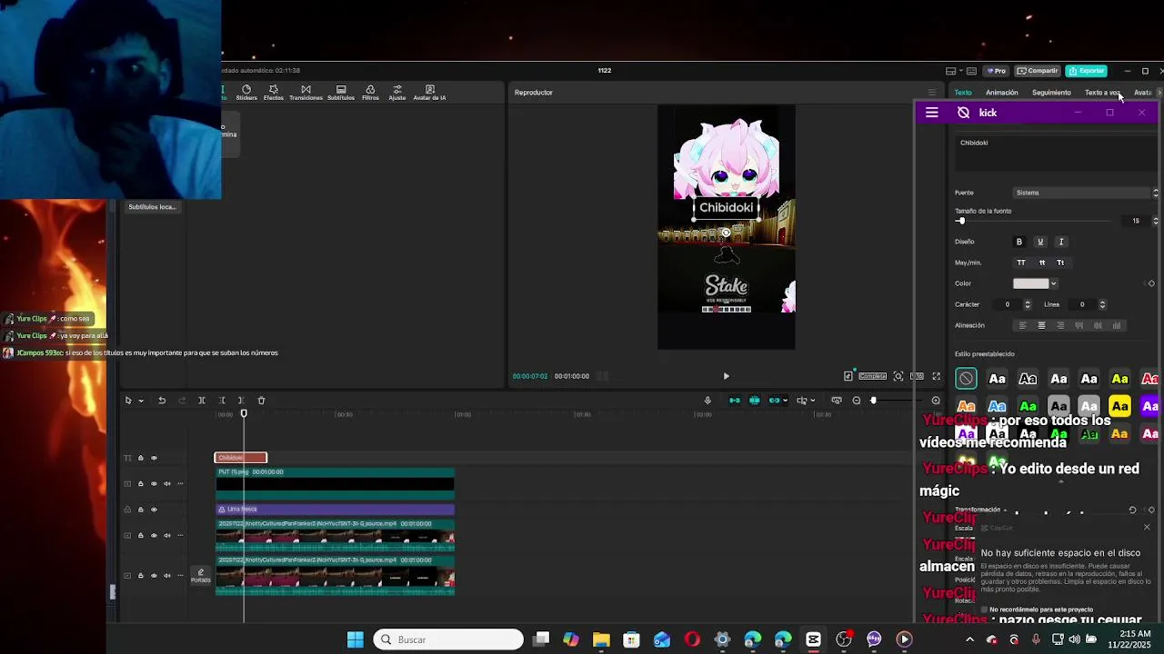The width and height of the screenshot is (1164, 654).
Task: Hide the PUT png image track
Action: pos(154,483)
